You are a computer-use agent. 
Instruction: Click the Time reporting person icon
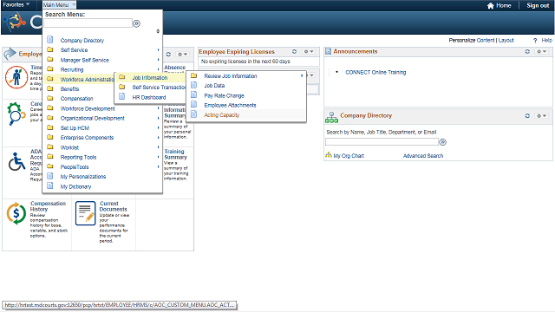tap(16, 77)
